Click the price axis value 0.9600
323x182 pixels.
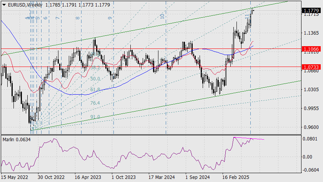311,127
